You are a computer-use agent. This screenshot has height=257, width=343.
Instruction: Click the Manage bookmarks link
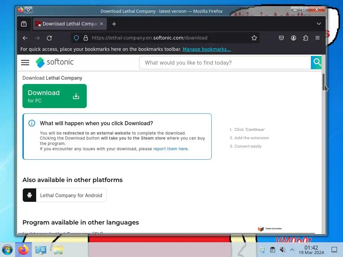point(207,49)
